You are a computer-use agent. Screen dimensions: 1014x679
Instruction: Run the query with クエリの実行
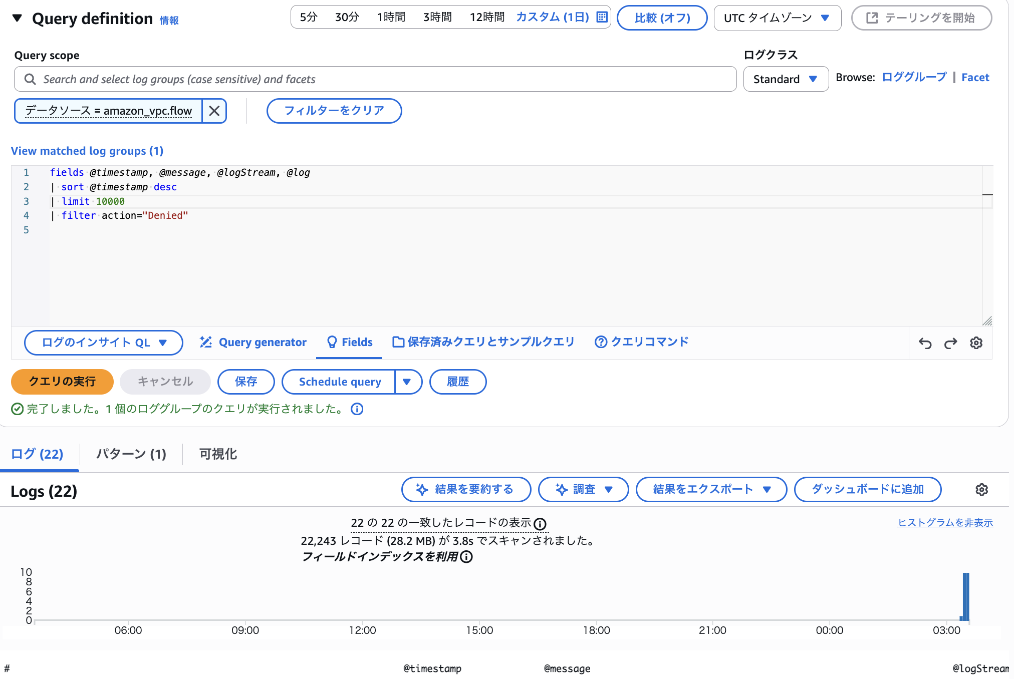(62, 382)
